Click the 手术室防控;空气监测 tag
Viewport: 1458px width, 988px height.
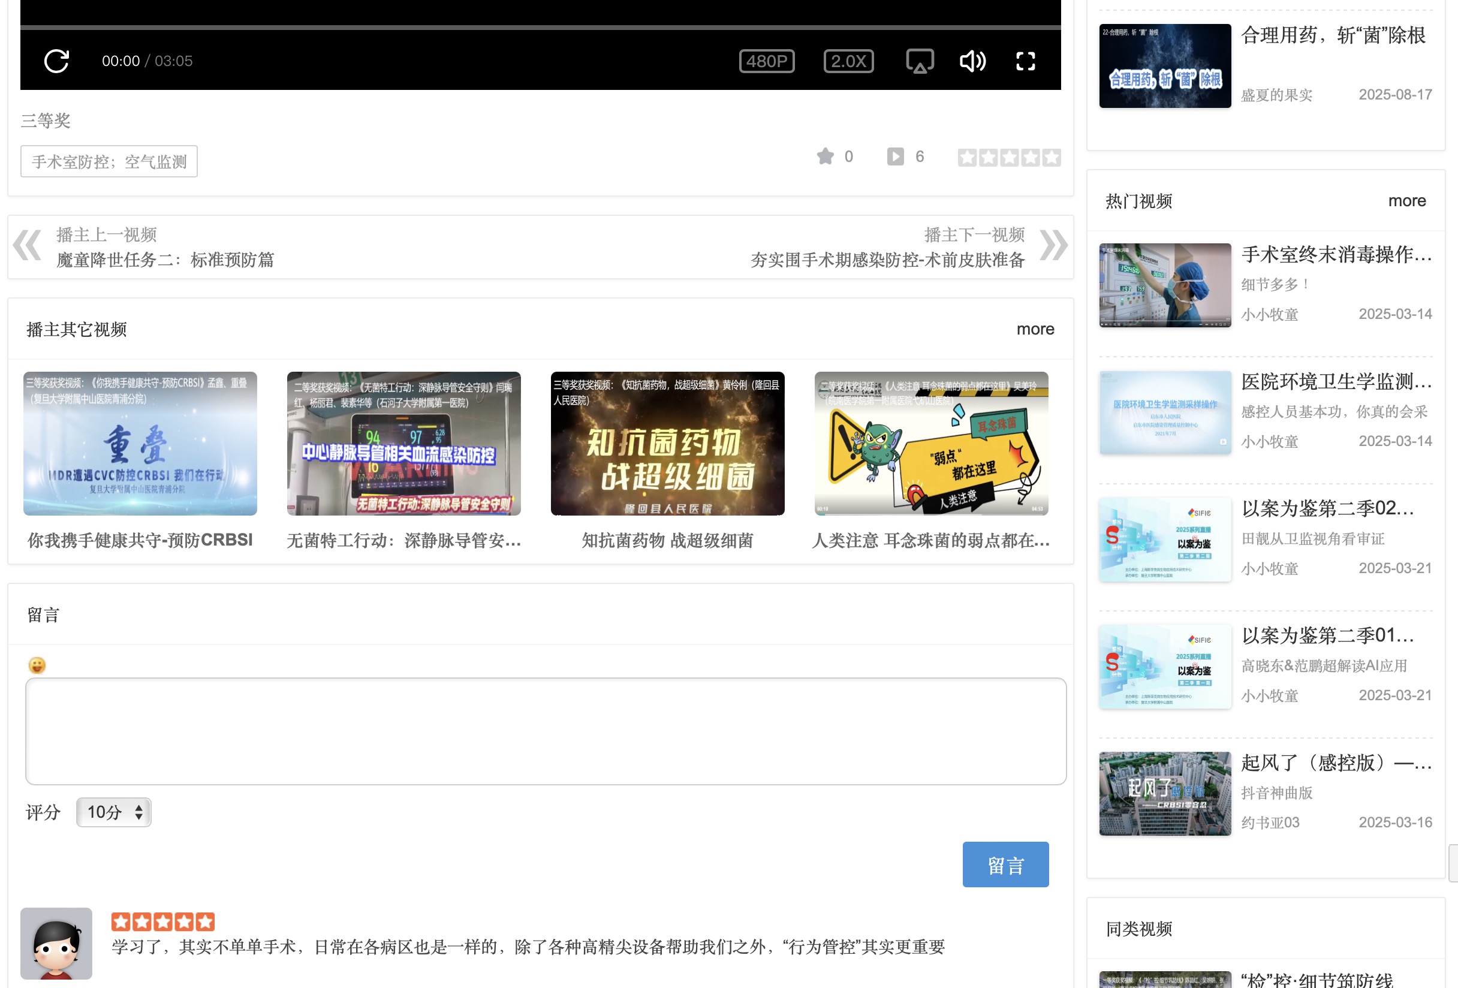click(109, 162)
